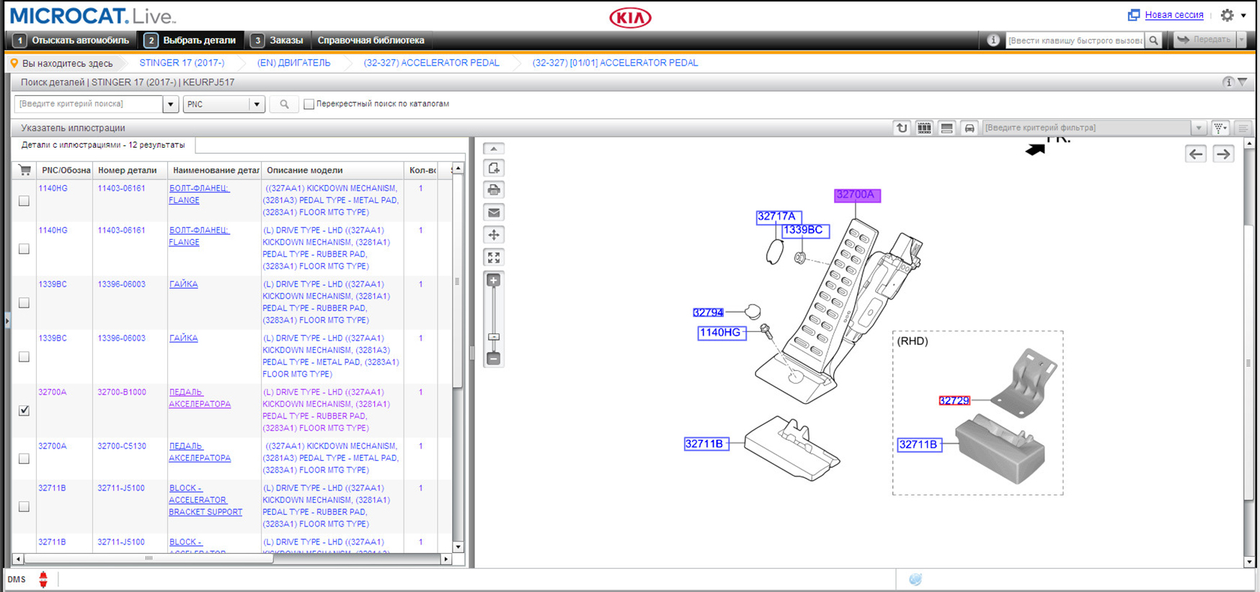Click the print icon in illustration toolbar
The width and height of the screenshot is (1260, 592).
point(494,190)
